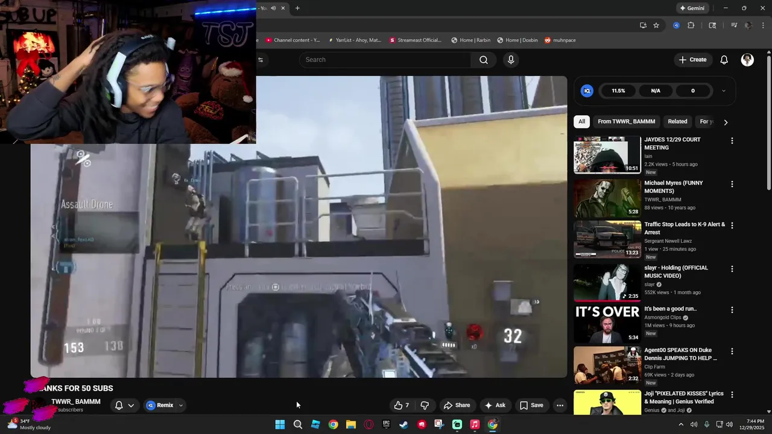Image resolution: width=772 pixels, height=434 pixels.
Task: Open Chrome media controls icon
Action: (x=734, y=25)
